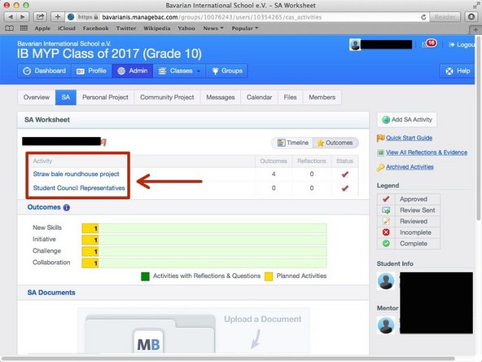Open the News bookmarks dropdown

[x=213, y=29]
